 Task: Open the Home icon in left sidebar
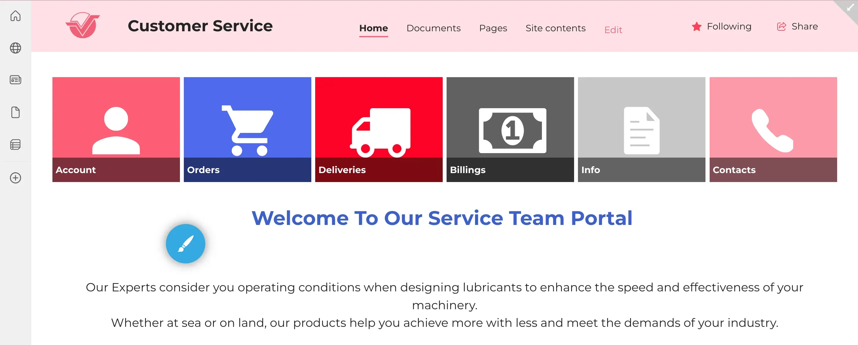pos(15,16)
